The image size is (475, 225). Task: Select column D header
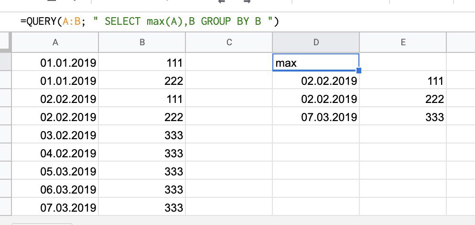pos(316,42)
